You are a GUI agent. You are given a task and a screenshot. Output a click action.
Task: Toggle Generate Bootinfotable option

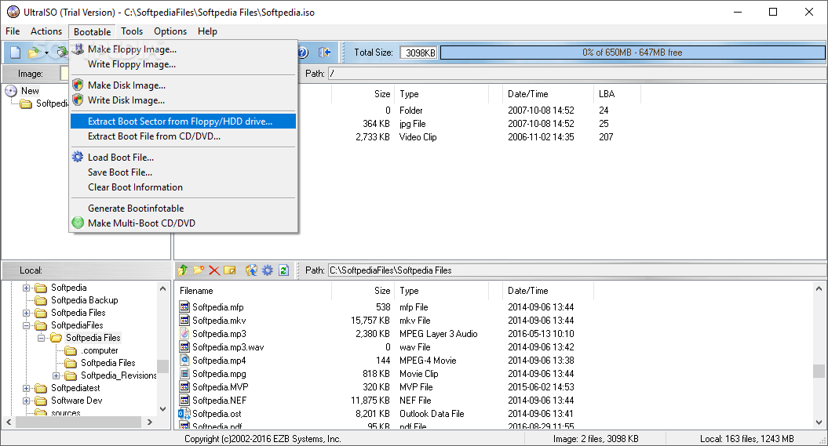click(183, 208)
